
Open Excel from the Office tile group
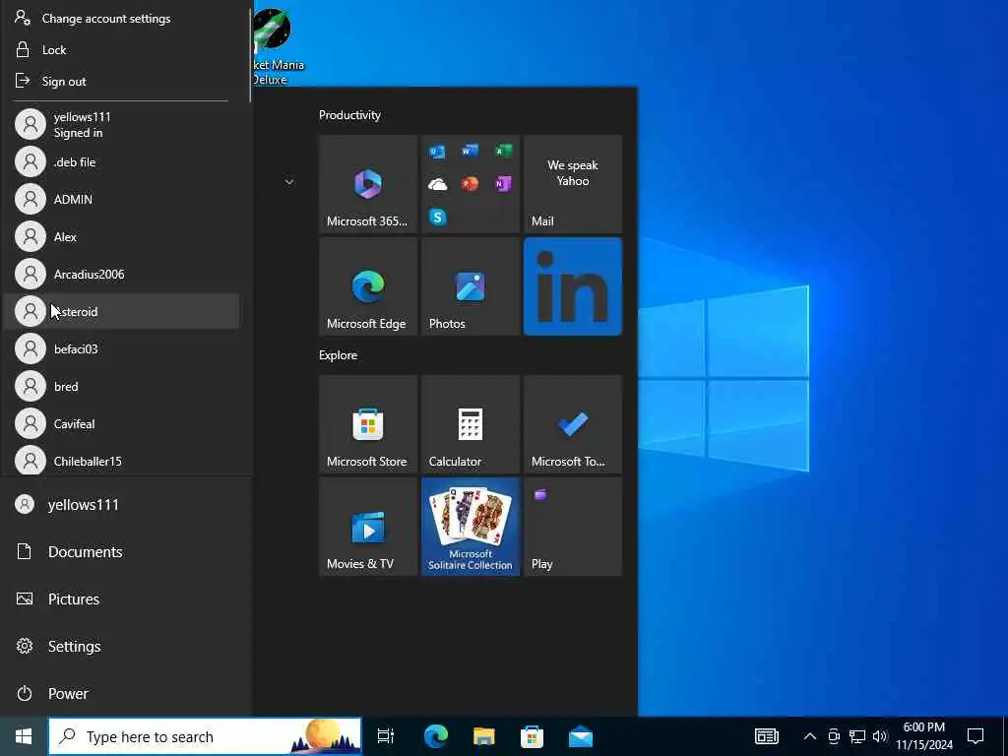tap(503, 151)
